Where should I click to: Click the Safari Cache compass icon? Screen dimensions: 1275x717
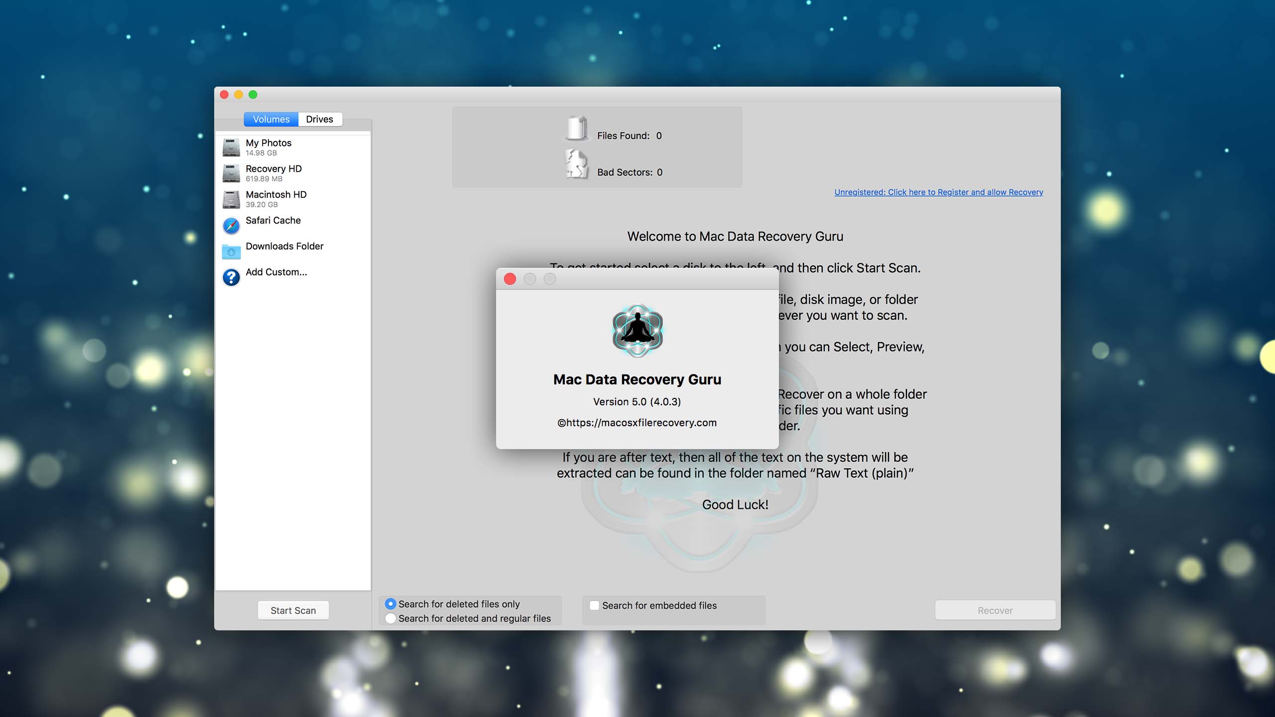(231, 226)
